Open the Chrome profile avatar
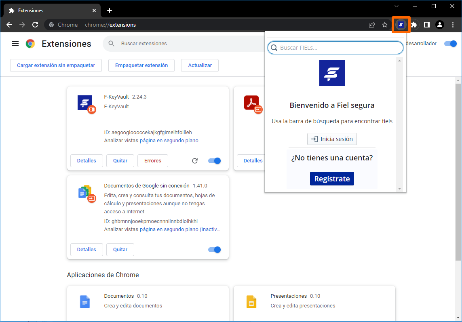The height and width of the screenshot is (322, 462). (440, 25)
